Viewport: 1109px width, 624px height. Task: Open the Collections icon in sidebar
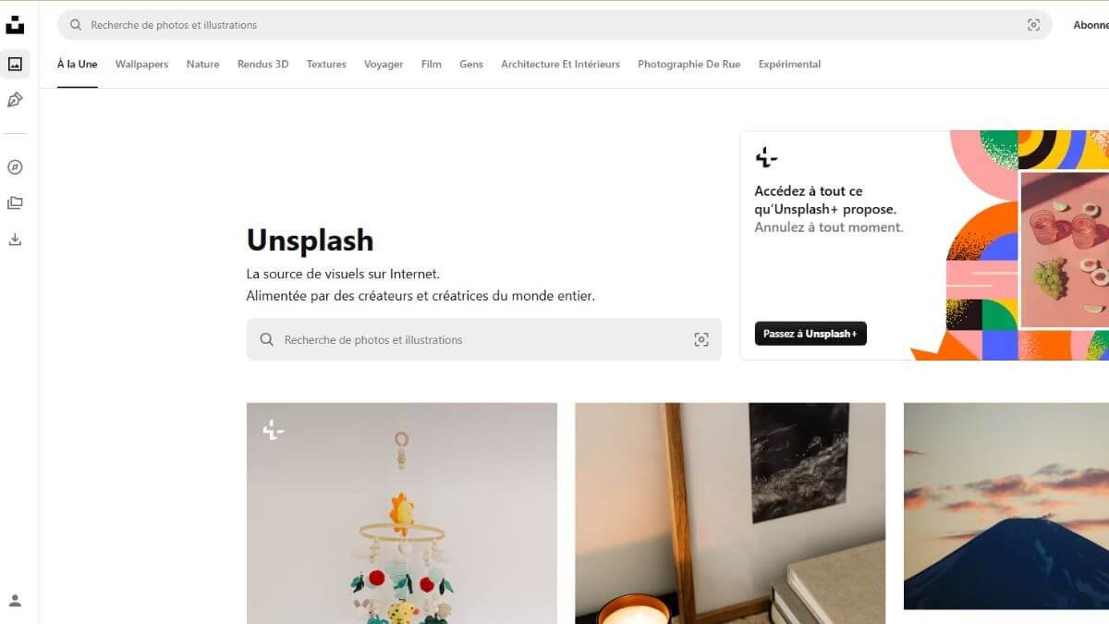click(15, 203)
